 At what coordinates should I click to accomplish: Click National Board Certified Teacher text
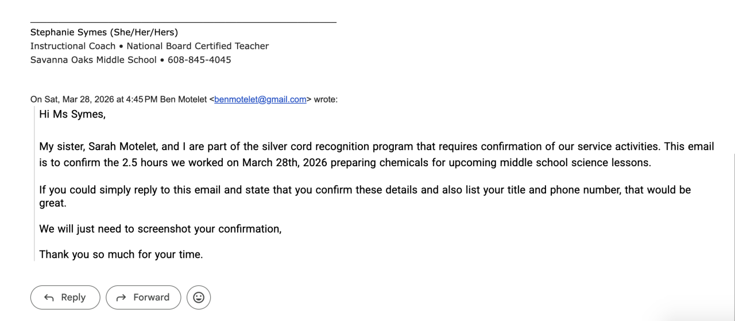pyautogui.click(x=198, y=46)
